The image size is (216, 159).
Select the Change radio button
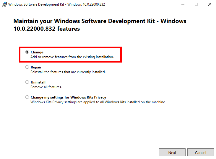pos(27,52)
